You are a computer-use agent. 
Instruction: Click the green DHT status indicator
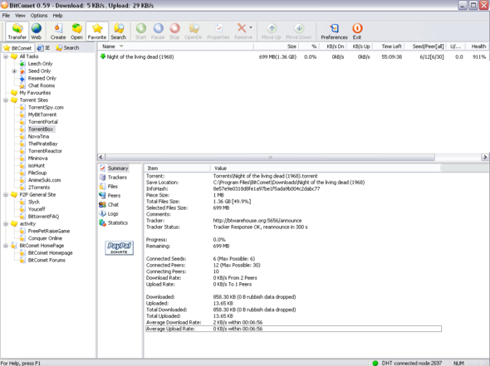point(375,363)
